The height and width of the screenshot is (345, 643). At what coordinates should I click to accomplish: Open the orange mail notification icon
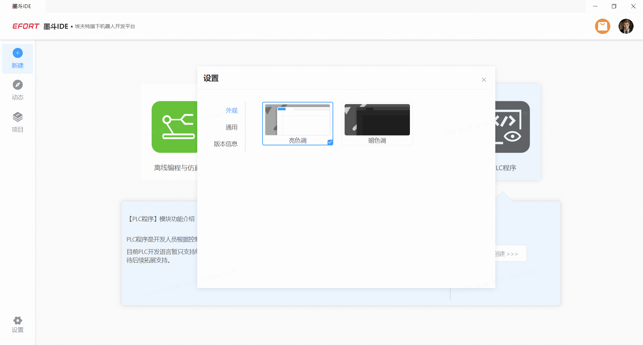coord(602,26)
